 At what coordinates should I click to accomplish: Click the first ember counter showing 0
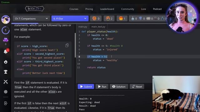click(96, 19)
